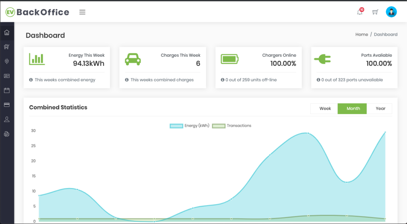Select the credit card sidebar icon
Image resolution: width=407 pixels, height=224 pixels.
tap(7, 105)
